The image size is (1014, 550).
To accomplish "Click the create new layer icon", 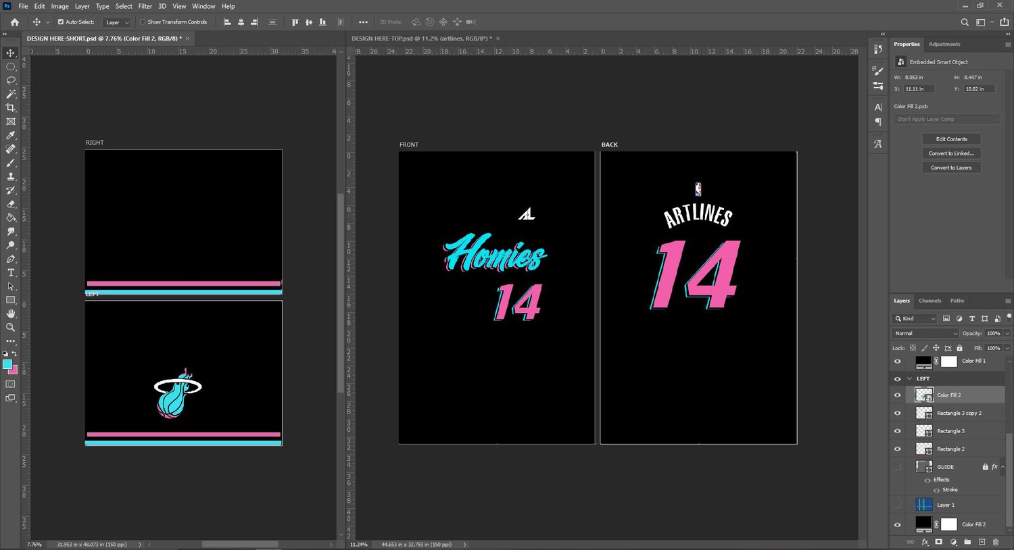I will (x=982, y=542).
